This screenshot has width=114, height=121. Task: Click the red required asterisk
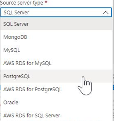pos(46,2)
